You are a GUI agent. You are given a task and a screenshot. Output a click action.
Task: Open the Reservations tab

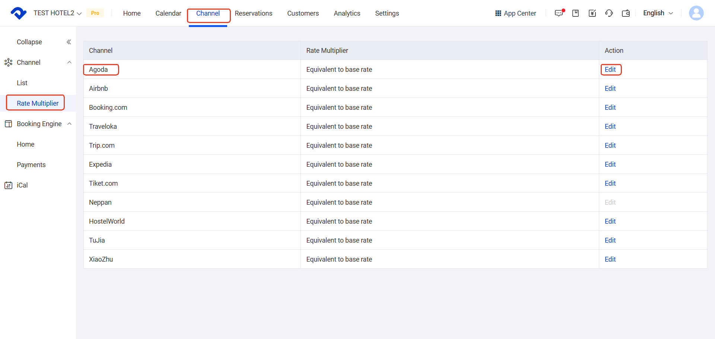pyautogui.click(x=254, y=13)
